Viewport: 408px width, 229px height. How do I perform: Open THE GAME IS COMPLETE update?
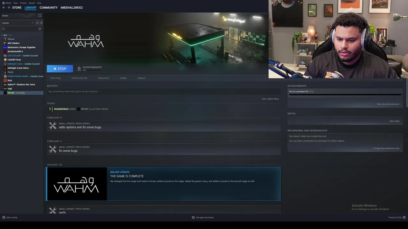point(127,176)
